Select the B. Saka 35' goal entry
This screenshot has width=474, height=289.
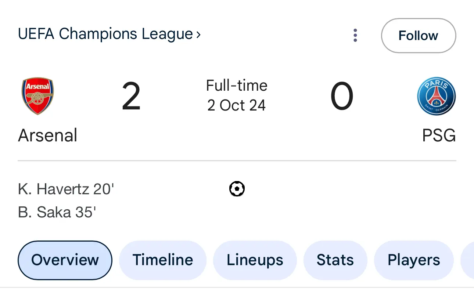pyautogui.click(x=57, y=212)
